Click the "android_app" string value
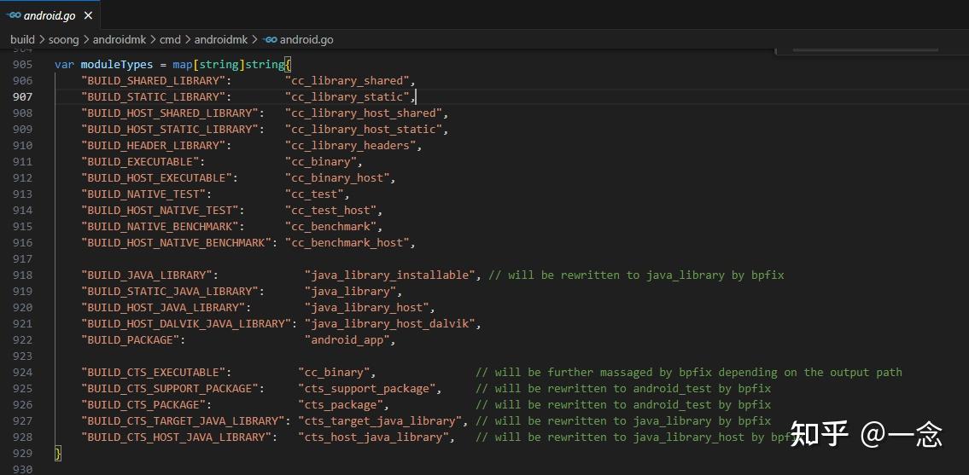The image size is (969, 475). tap(349, 340)
